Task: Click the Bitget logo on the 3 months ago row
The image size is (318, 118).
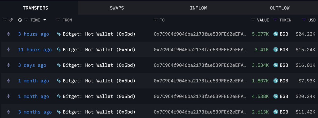Action: [59, 112]
